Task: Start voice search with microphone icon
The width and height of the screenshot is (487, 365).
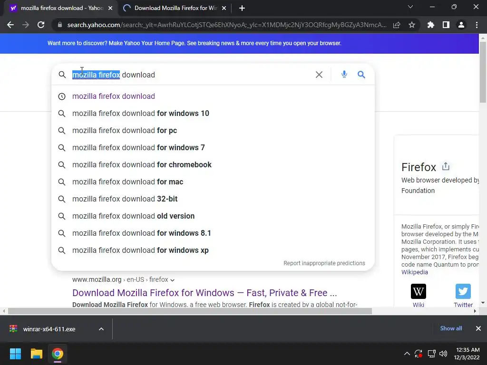Action: tap(344, 75)
